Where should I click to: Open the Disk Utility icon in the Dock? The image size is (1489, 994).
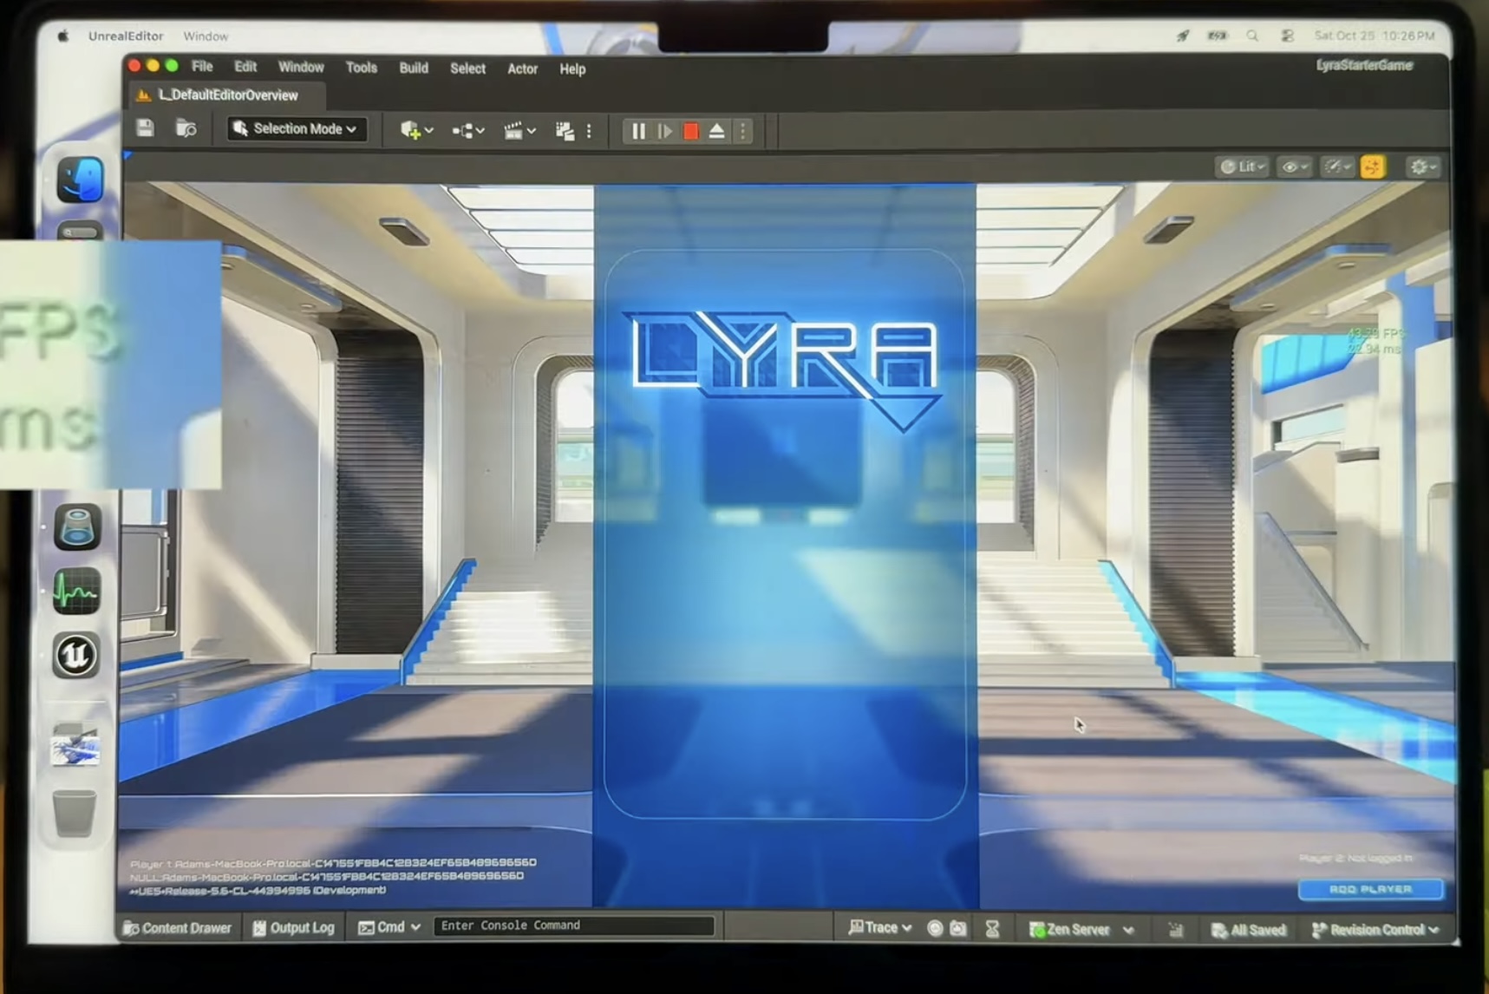pos(77,526)
